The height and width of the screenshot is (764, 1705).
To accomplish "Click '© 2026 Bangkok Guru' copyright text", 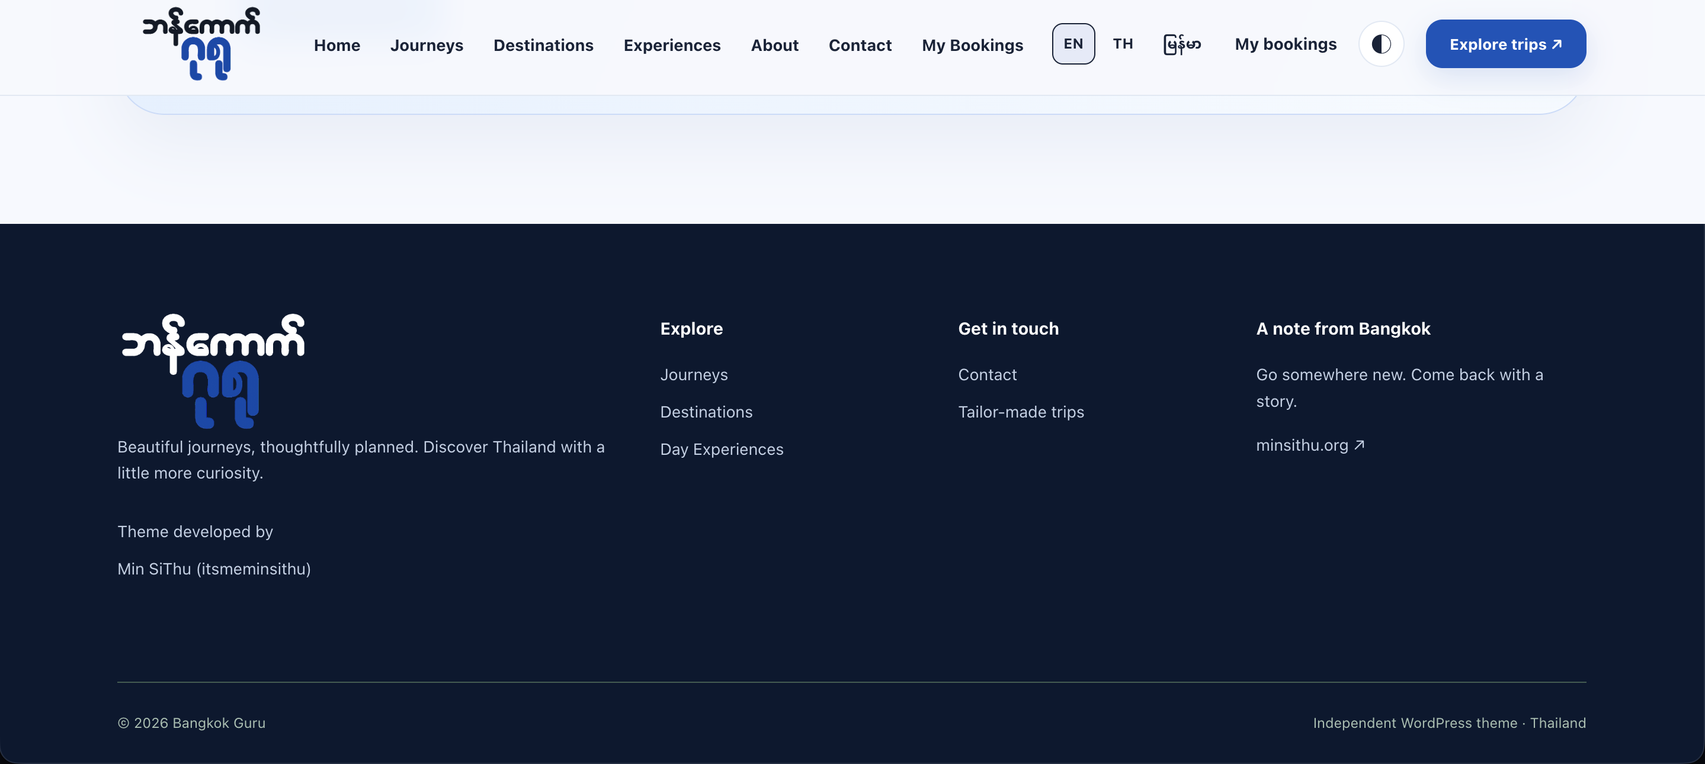I will point(191,723).
